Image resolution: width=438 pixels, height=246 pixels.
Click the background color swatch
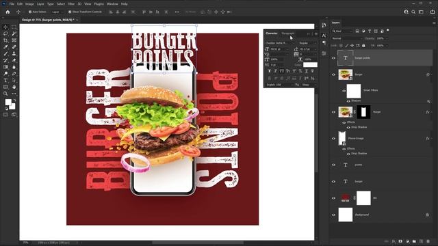pos(13,107)
